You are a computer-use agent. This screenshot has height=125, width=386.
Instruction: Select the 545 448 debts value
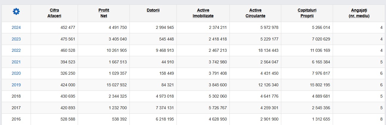click(x=167, y=39)
